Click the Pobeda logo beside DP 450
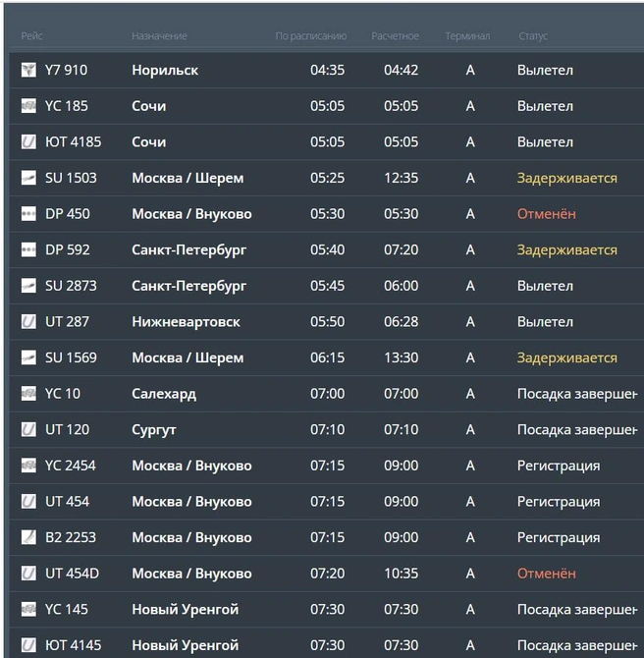The height and width of the screenshot is (658, 644). 28,213
